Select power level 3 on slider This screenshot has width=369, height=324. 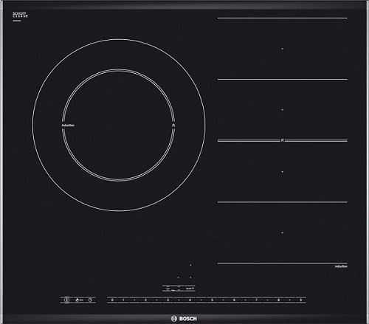[168, 300]
